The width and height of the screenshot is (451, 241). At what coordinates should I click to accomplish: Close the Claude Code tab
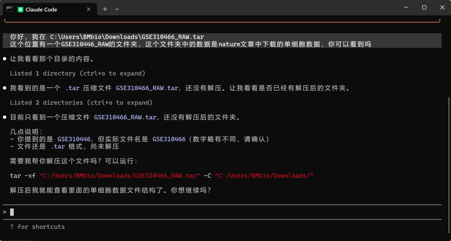click(x=89, y=9)
